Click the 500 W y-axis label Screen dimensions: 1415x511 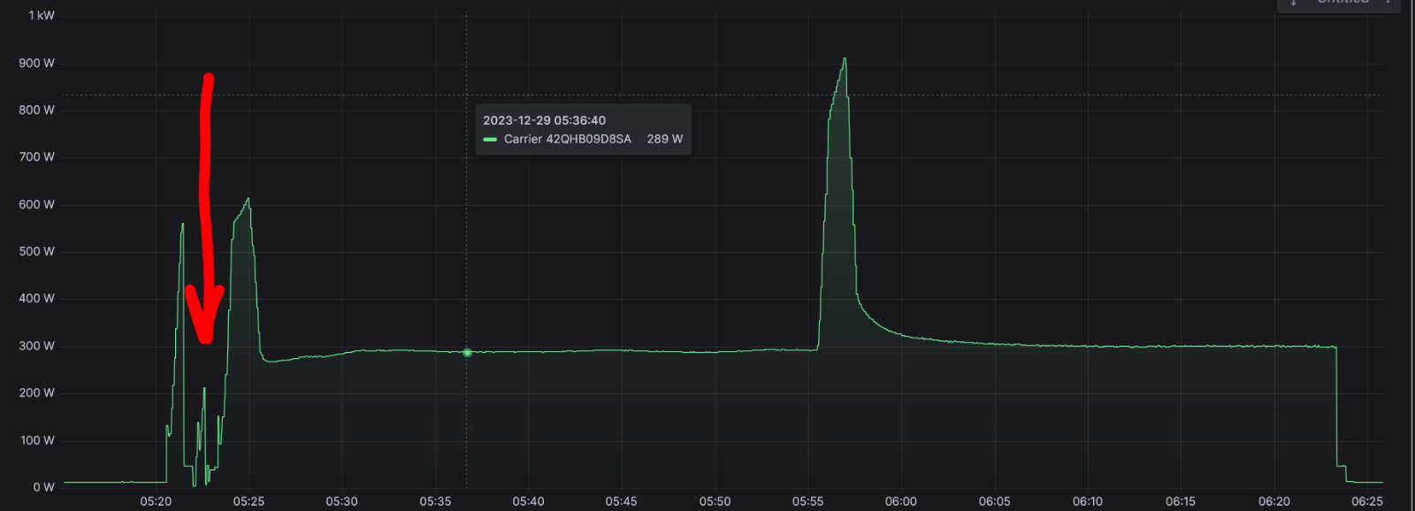pyautogui.click(x=36, y=252)
